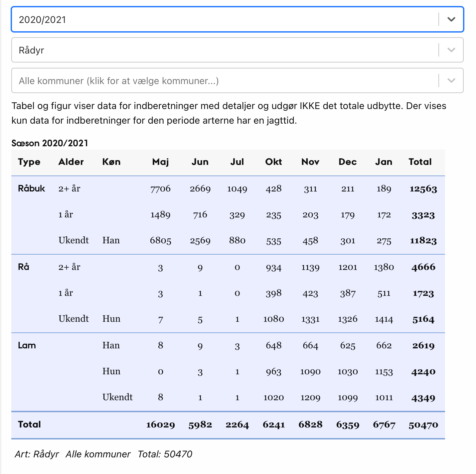Open the Alle kommuner municipality dropdown
The height and width of the screenshot is (474, 476).
(x=226, y=81)
